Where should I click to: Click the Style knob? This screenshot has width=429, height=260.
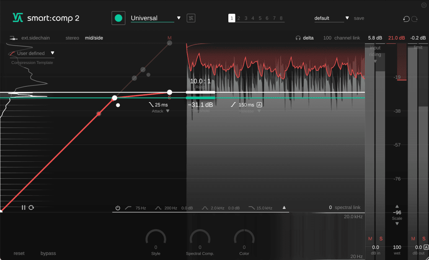[x=155, y=239]
